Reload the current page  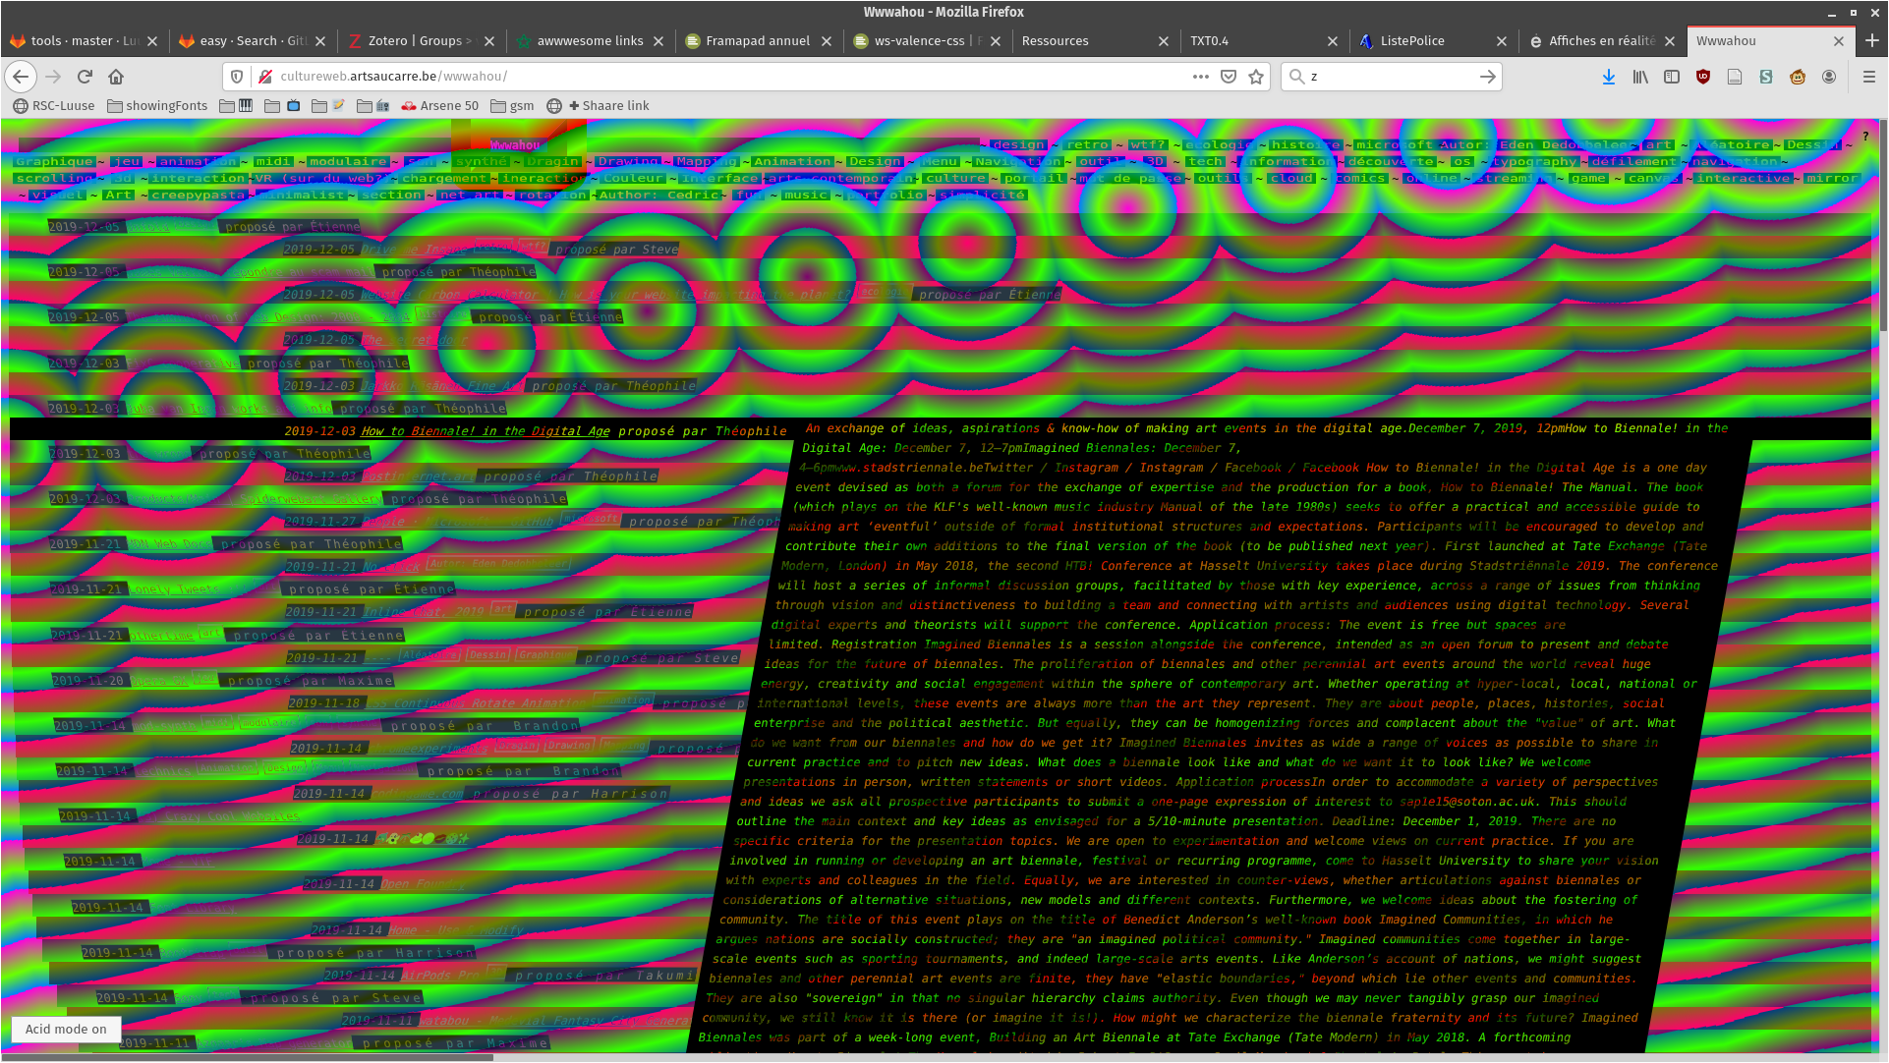point(85,77)
